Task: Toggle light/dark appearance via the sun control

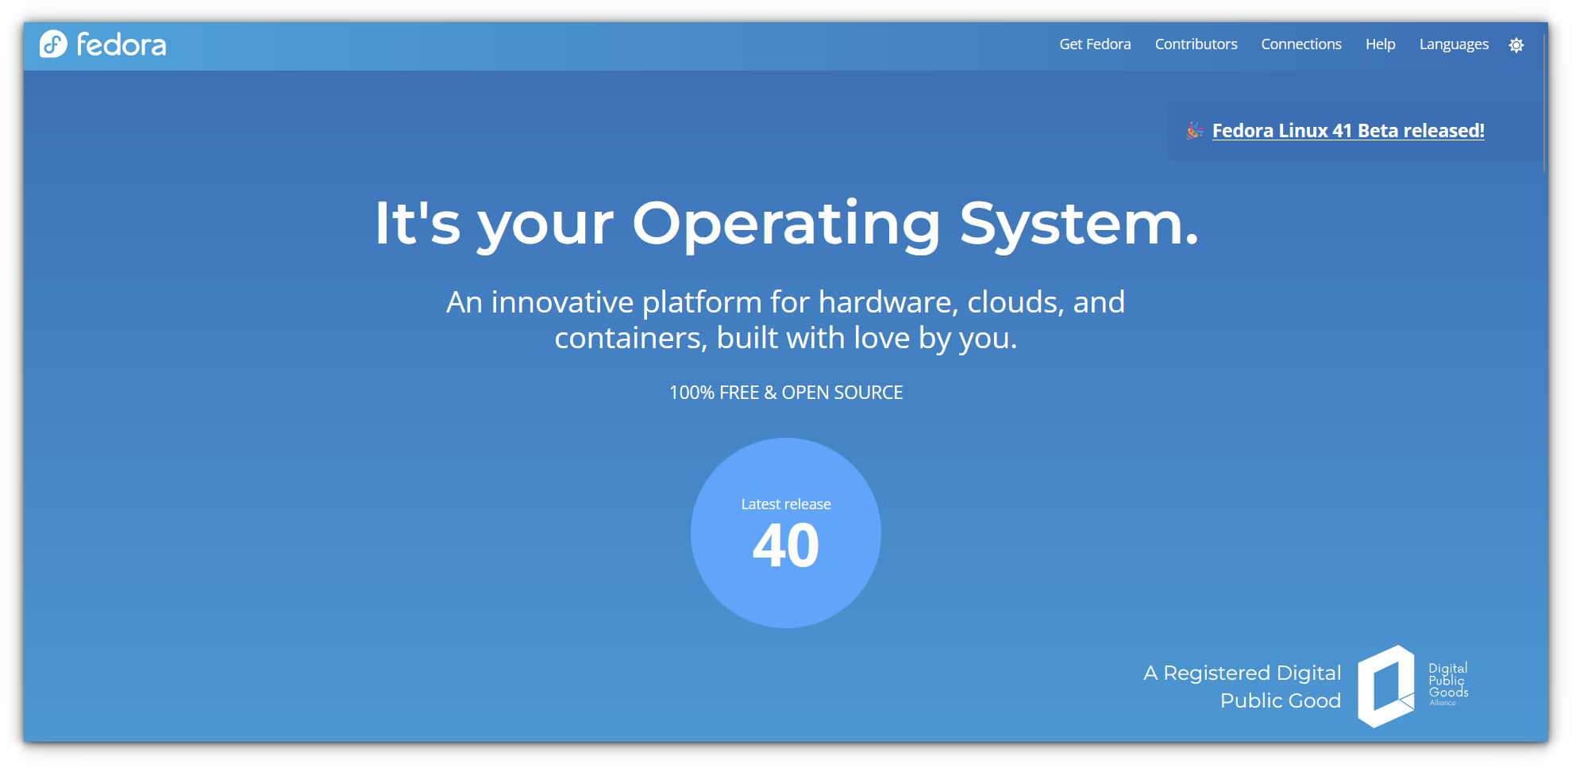Action: coord(1516,45)
